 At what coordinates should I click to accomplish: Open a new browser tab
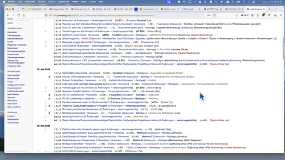coord(269,9)
